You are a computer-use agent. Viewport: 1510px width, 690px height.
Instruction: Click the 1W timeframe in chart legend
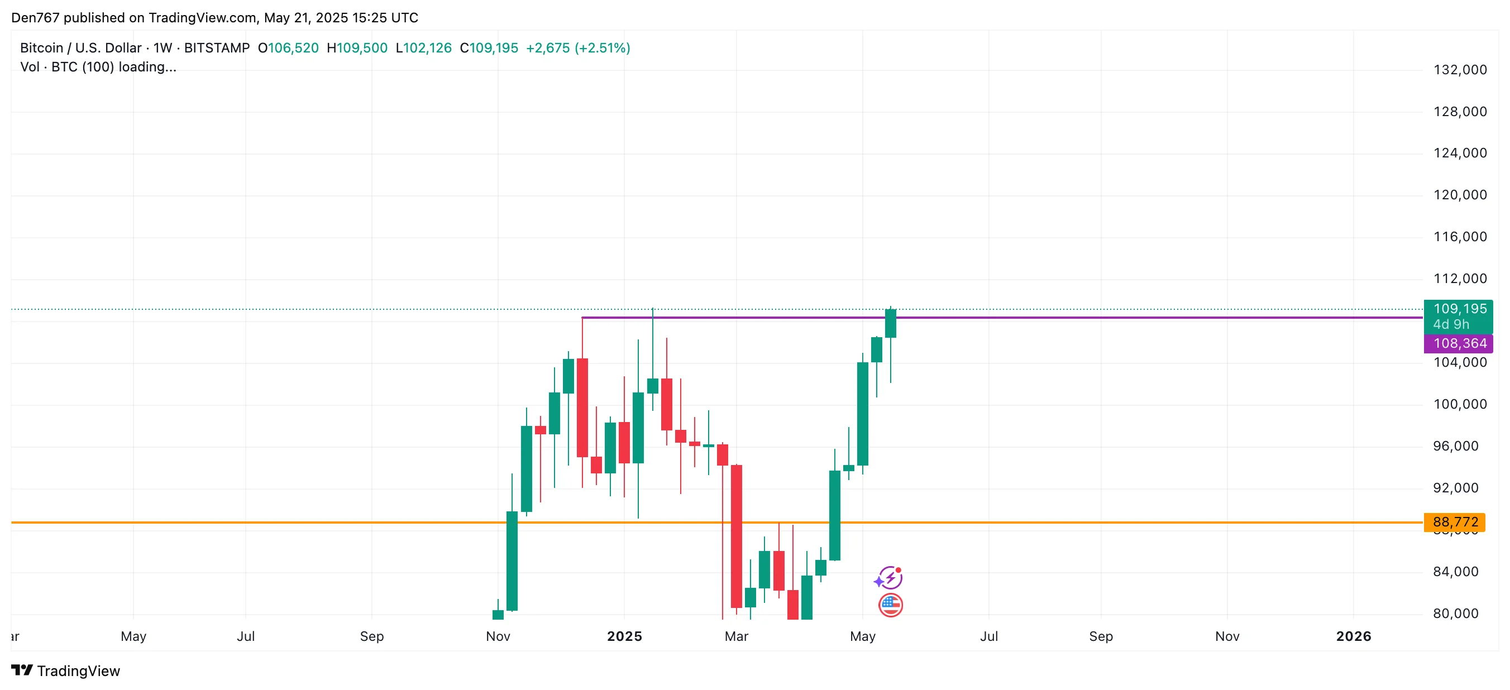click(x=163, y=48)
